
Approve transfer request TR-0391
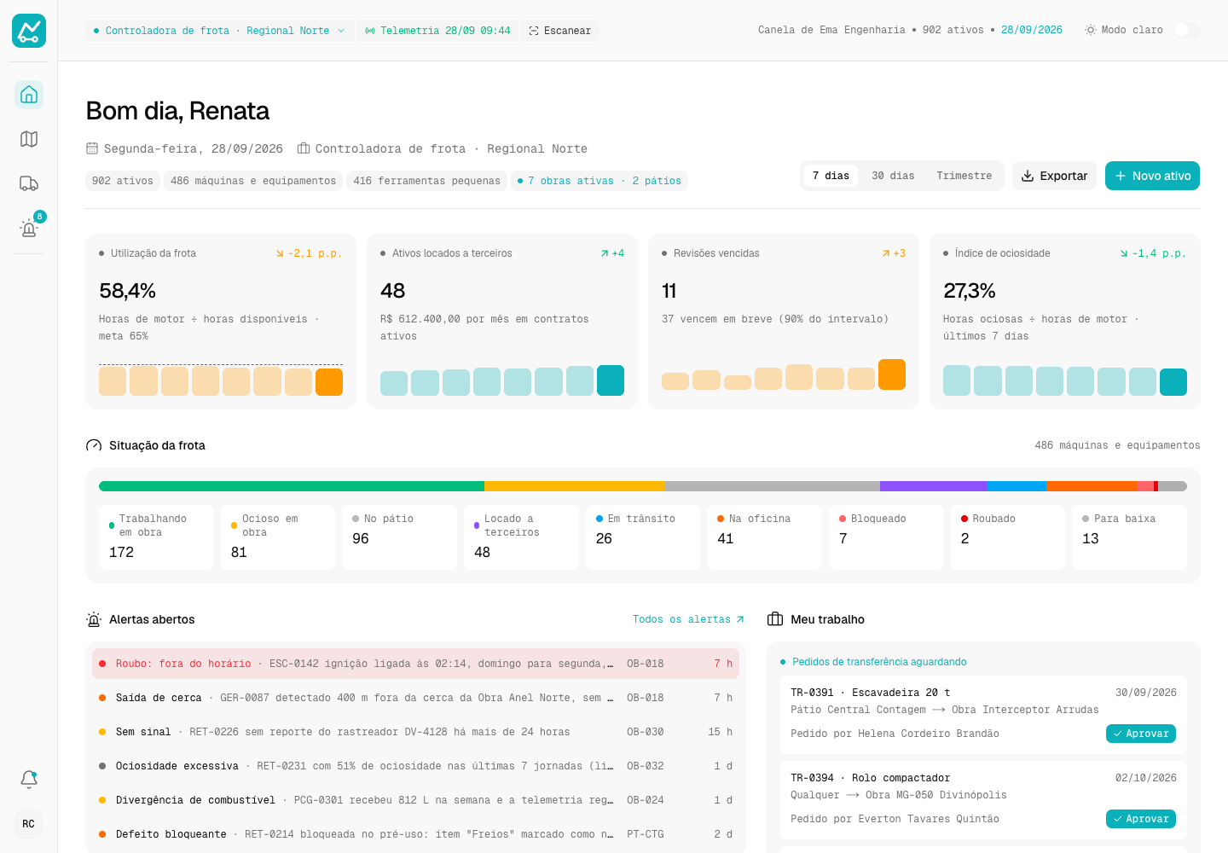[x=1141, y=734]
